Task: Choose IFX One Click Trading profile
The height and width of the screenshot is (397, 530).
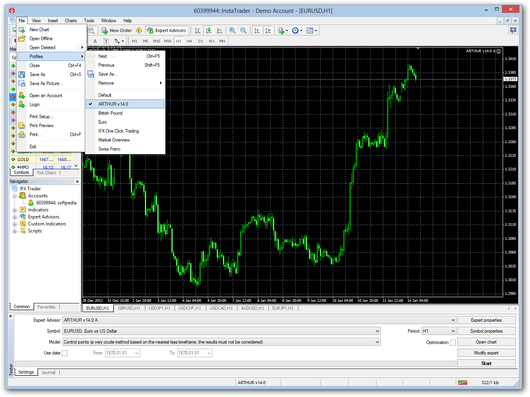Action: (125, 131)
